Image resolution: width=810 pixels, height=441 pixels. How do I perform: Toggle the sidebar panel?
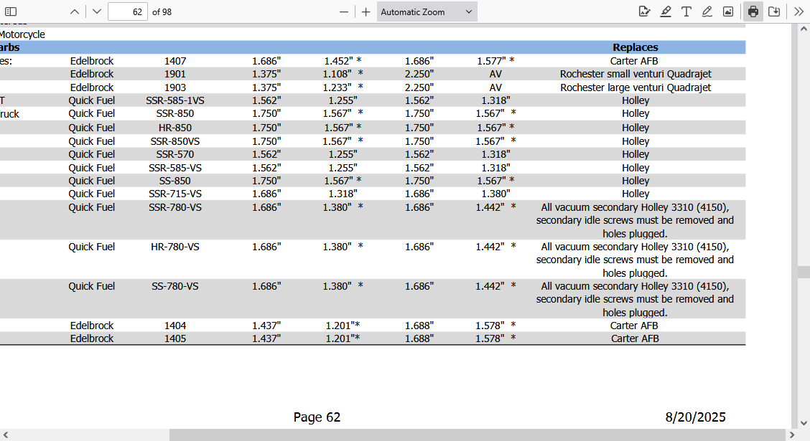(x=11, y=12)
